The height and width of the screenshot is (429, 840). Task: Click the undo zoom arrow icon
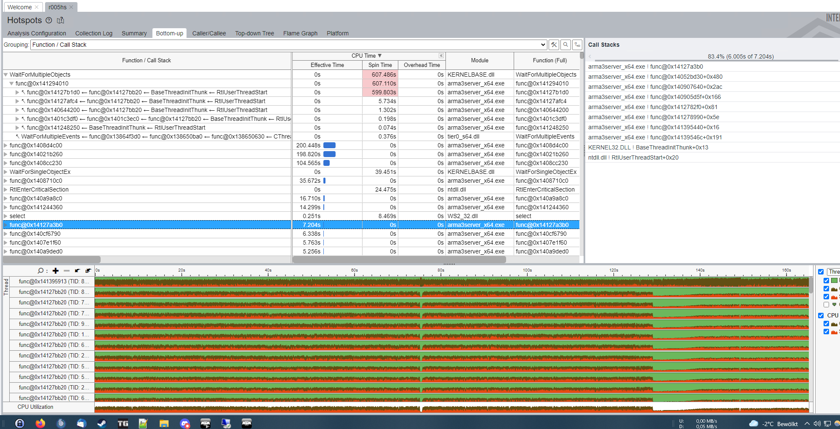77,271
